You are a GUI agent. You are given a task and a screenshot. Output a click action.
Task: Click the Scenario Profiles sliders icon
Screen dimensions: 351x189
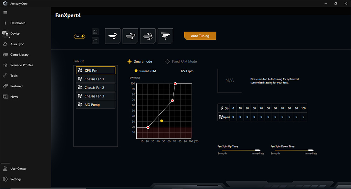tap(5, 65)
